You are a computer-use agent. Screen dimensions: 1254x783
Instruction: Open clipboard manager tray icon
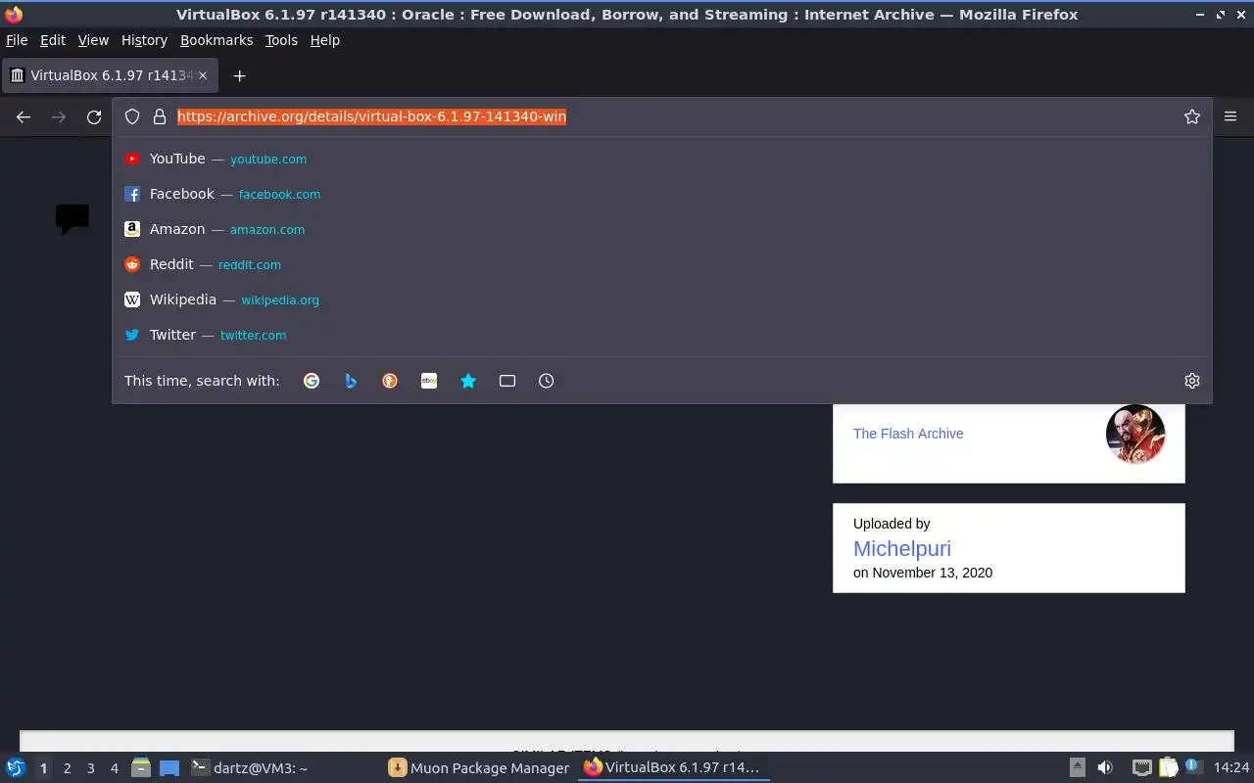[1169, 767]
